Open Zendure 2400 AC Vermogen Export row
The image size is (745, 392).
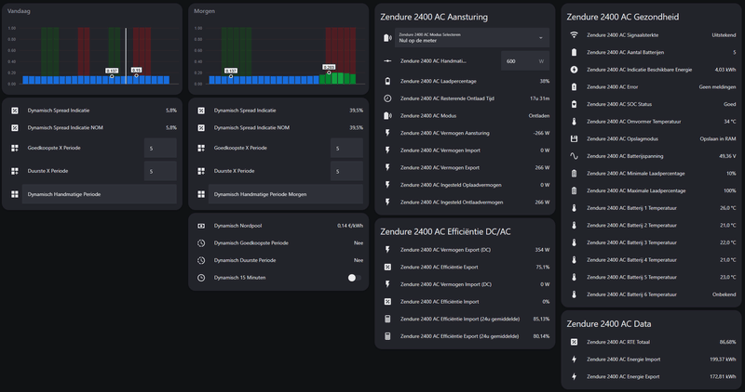465,168
